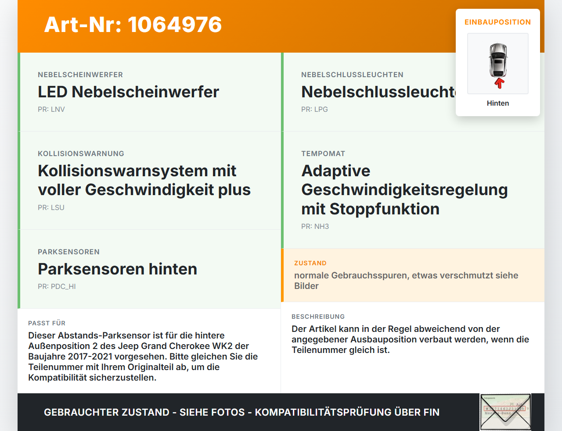This screenshot has height=431, width=562.
Task: Click the PR: LNV code text
Action: (51, 109)
